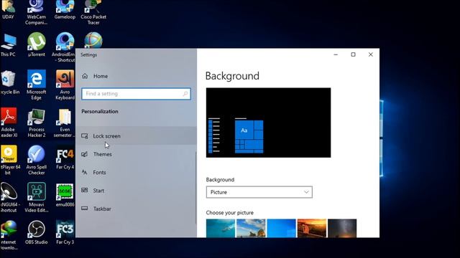
Task: Click the Settings sidebar scrollbar
Action: pyautogui.click(x=195, y=188)
